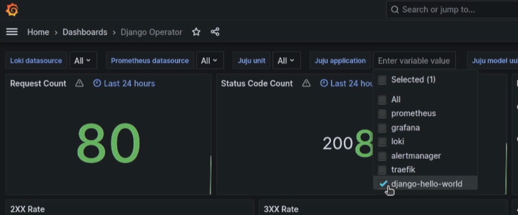Viewport: 518px width, 215px height.
Task: Click the Request Count warning triangle icon
Action: (x=79, y=83)
